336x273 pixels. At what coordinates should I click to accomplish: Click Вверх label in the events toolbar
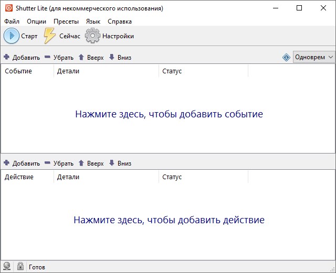(96, 57)
